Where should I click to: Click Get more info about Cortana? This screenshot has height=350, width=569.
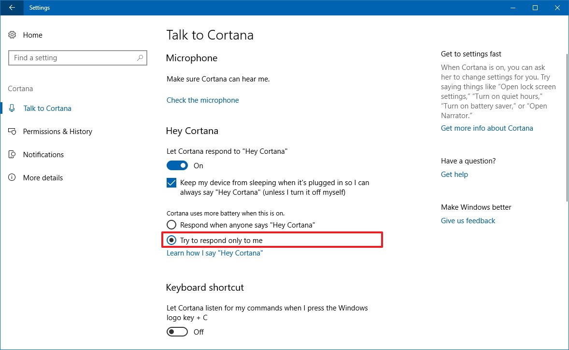pyautogui.click(x=487, y=128)
